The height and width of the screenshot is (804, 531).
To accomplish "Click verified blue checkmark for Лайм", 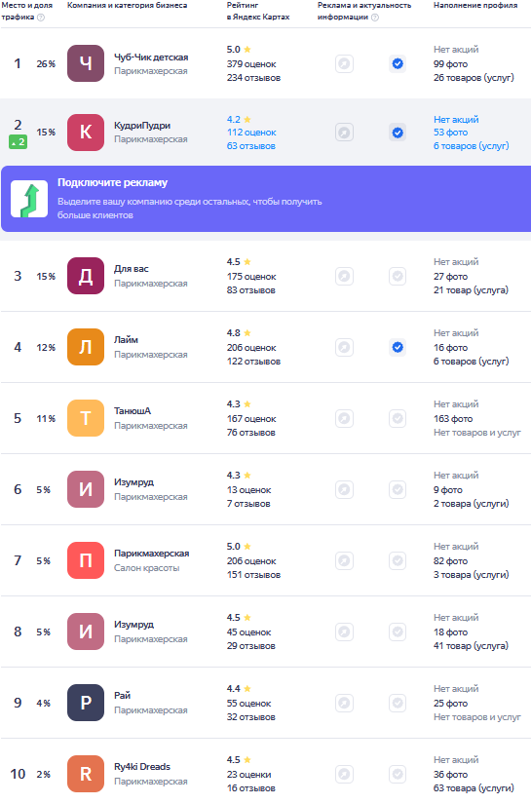I will click(398, 347).
